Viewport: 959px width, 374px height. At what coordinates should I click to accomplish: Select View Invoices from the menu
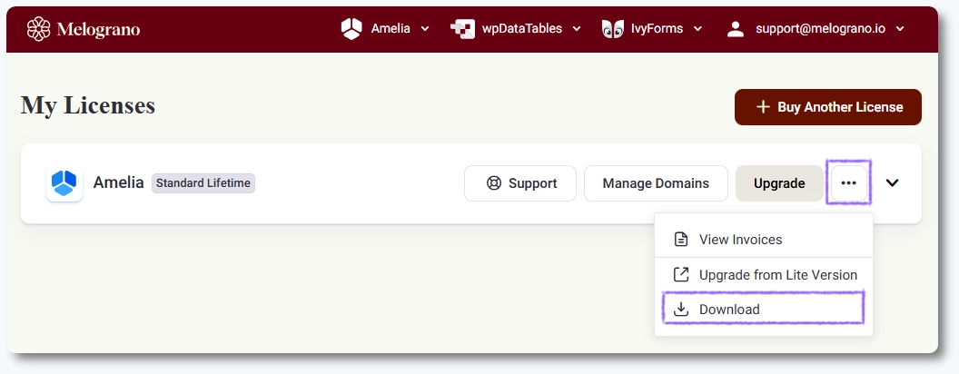(740, 240)
